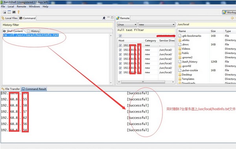
Task: Select the .elinks folder icon
Action: pyautogui.click(x=180, y=40)
